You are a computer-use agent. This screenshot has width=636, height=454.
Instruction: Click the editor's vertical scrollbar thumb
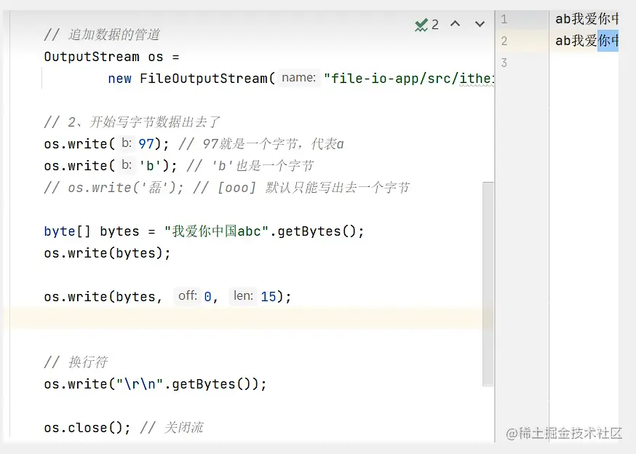(x=488, y=284)
